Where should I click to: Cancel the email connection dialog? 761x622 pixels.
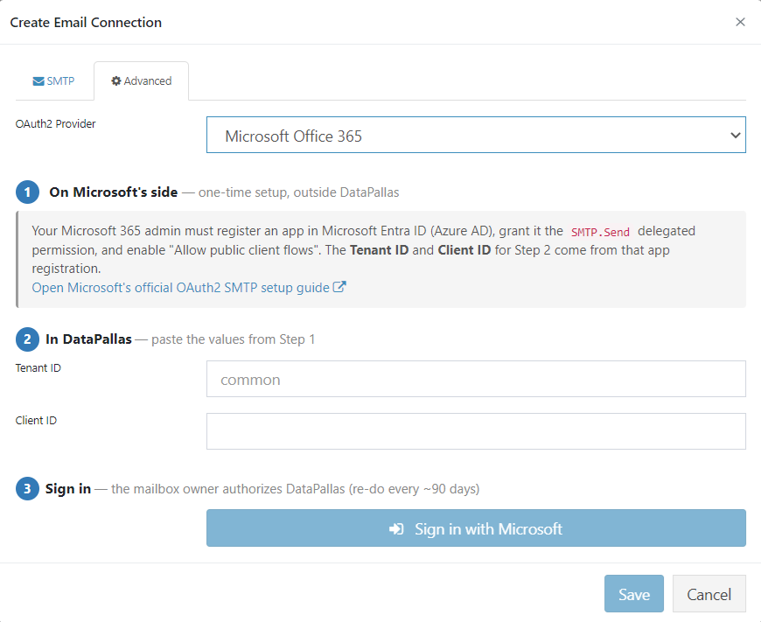coord(709,593)
